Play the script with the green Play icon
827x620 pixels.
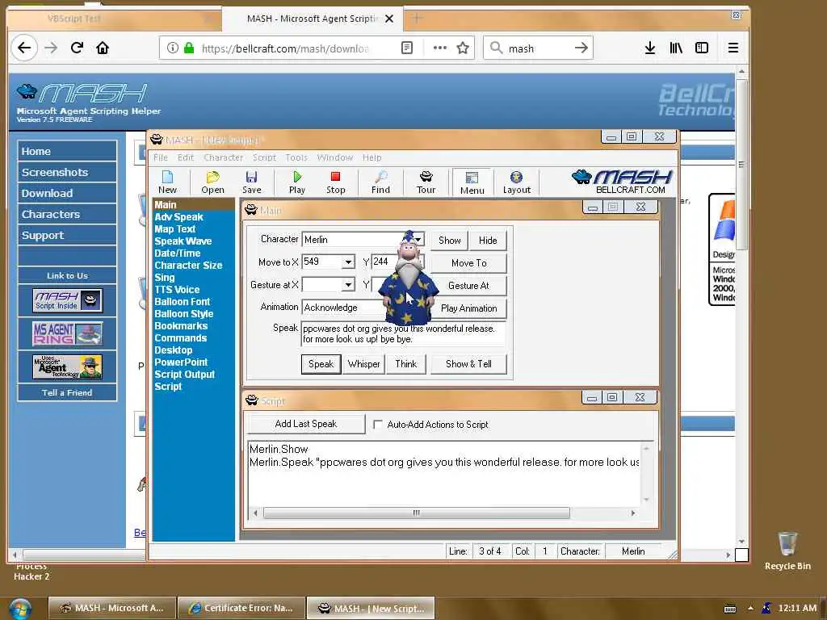pyautogui.click(x=297, y=182)
